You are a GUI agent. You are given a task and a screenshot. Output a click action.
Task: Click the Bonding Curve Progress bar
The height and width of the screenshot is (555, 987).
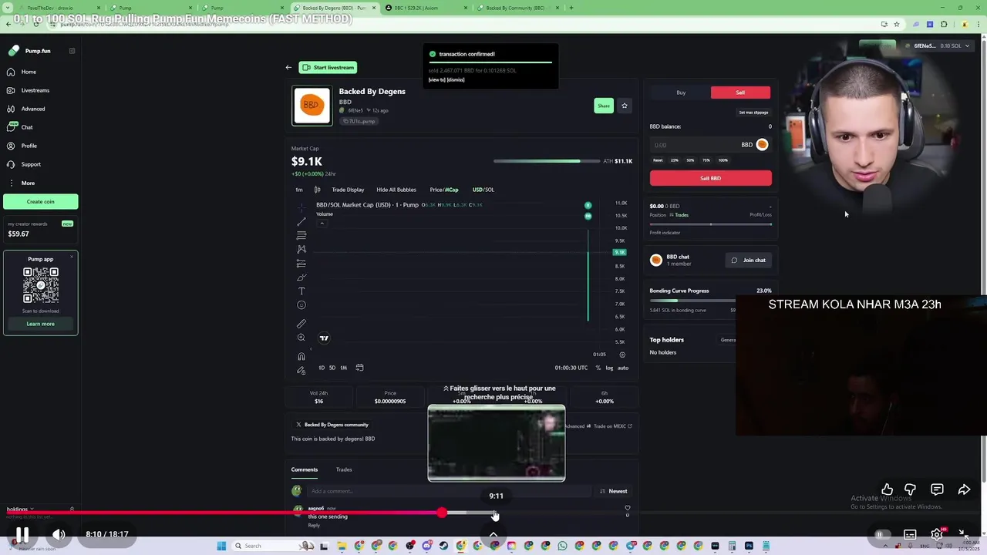click(710, 301)
